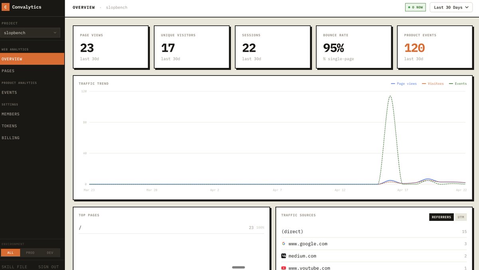Click the 100% share in Top Pages
479x270 pixels.
[260, 228]
